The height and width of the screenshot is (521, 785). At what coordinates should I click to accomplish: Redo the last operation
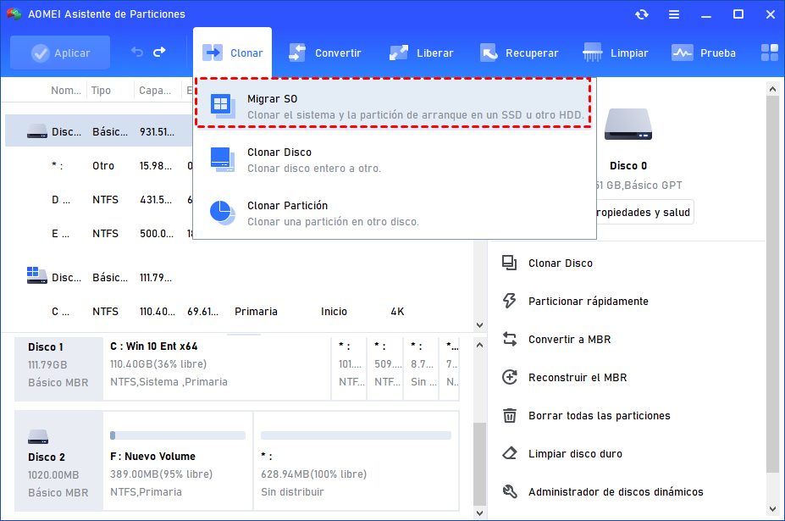click(x=159, y=53)
